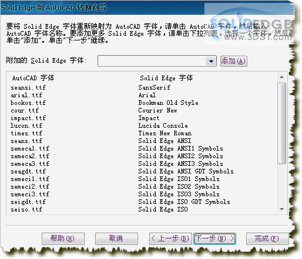Select the AutoCAD font times.ttf
This screenshot has width=302, height=259.
(x=26, y=133)
